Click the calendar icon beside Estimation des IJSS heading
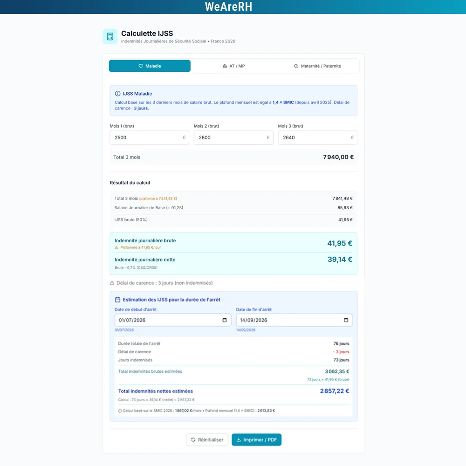This screenshot has width=466, height=466. tap(118, 300)
